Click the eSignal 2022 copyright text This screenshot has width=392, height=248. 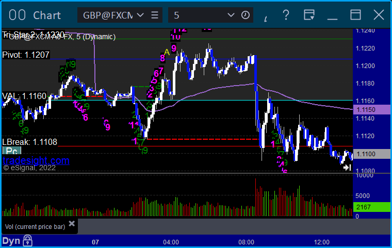tap(29, 168)
